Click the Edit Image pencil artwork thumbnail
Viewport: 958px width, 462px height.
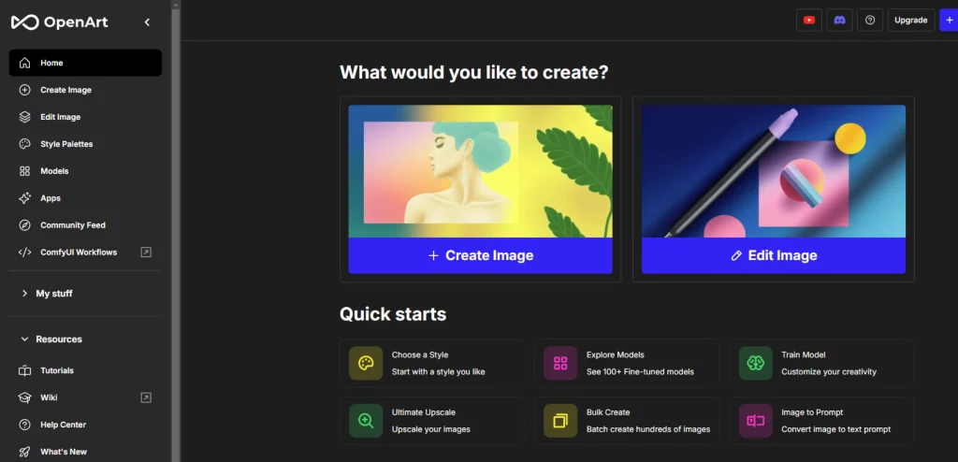click(x=773, y=171)
